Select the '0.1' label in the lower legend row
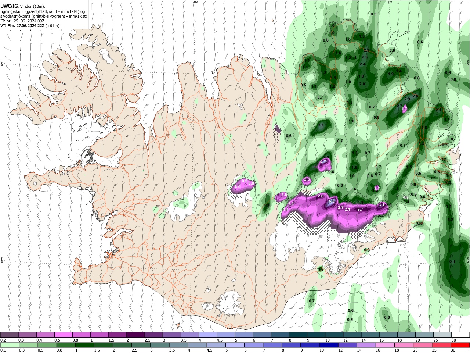 click(3, 350)
